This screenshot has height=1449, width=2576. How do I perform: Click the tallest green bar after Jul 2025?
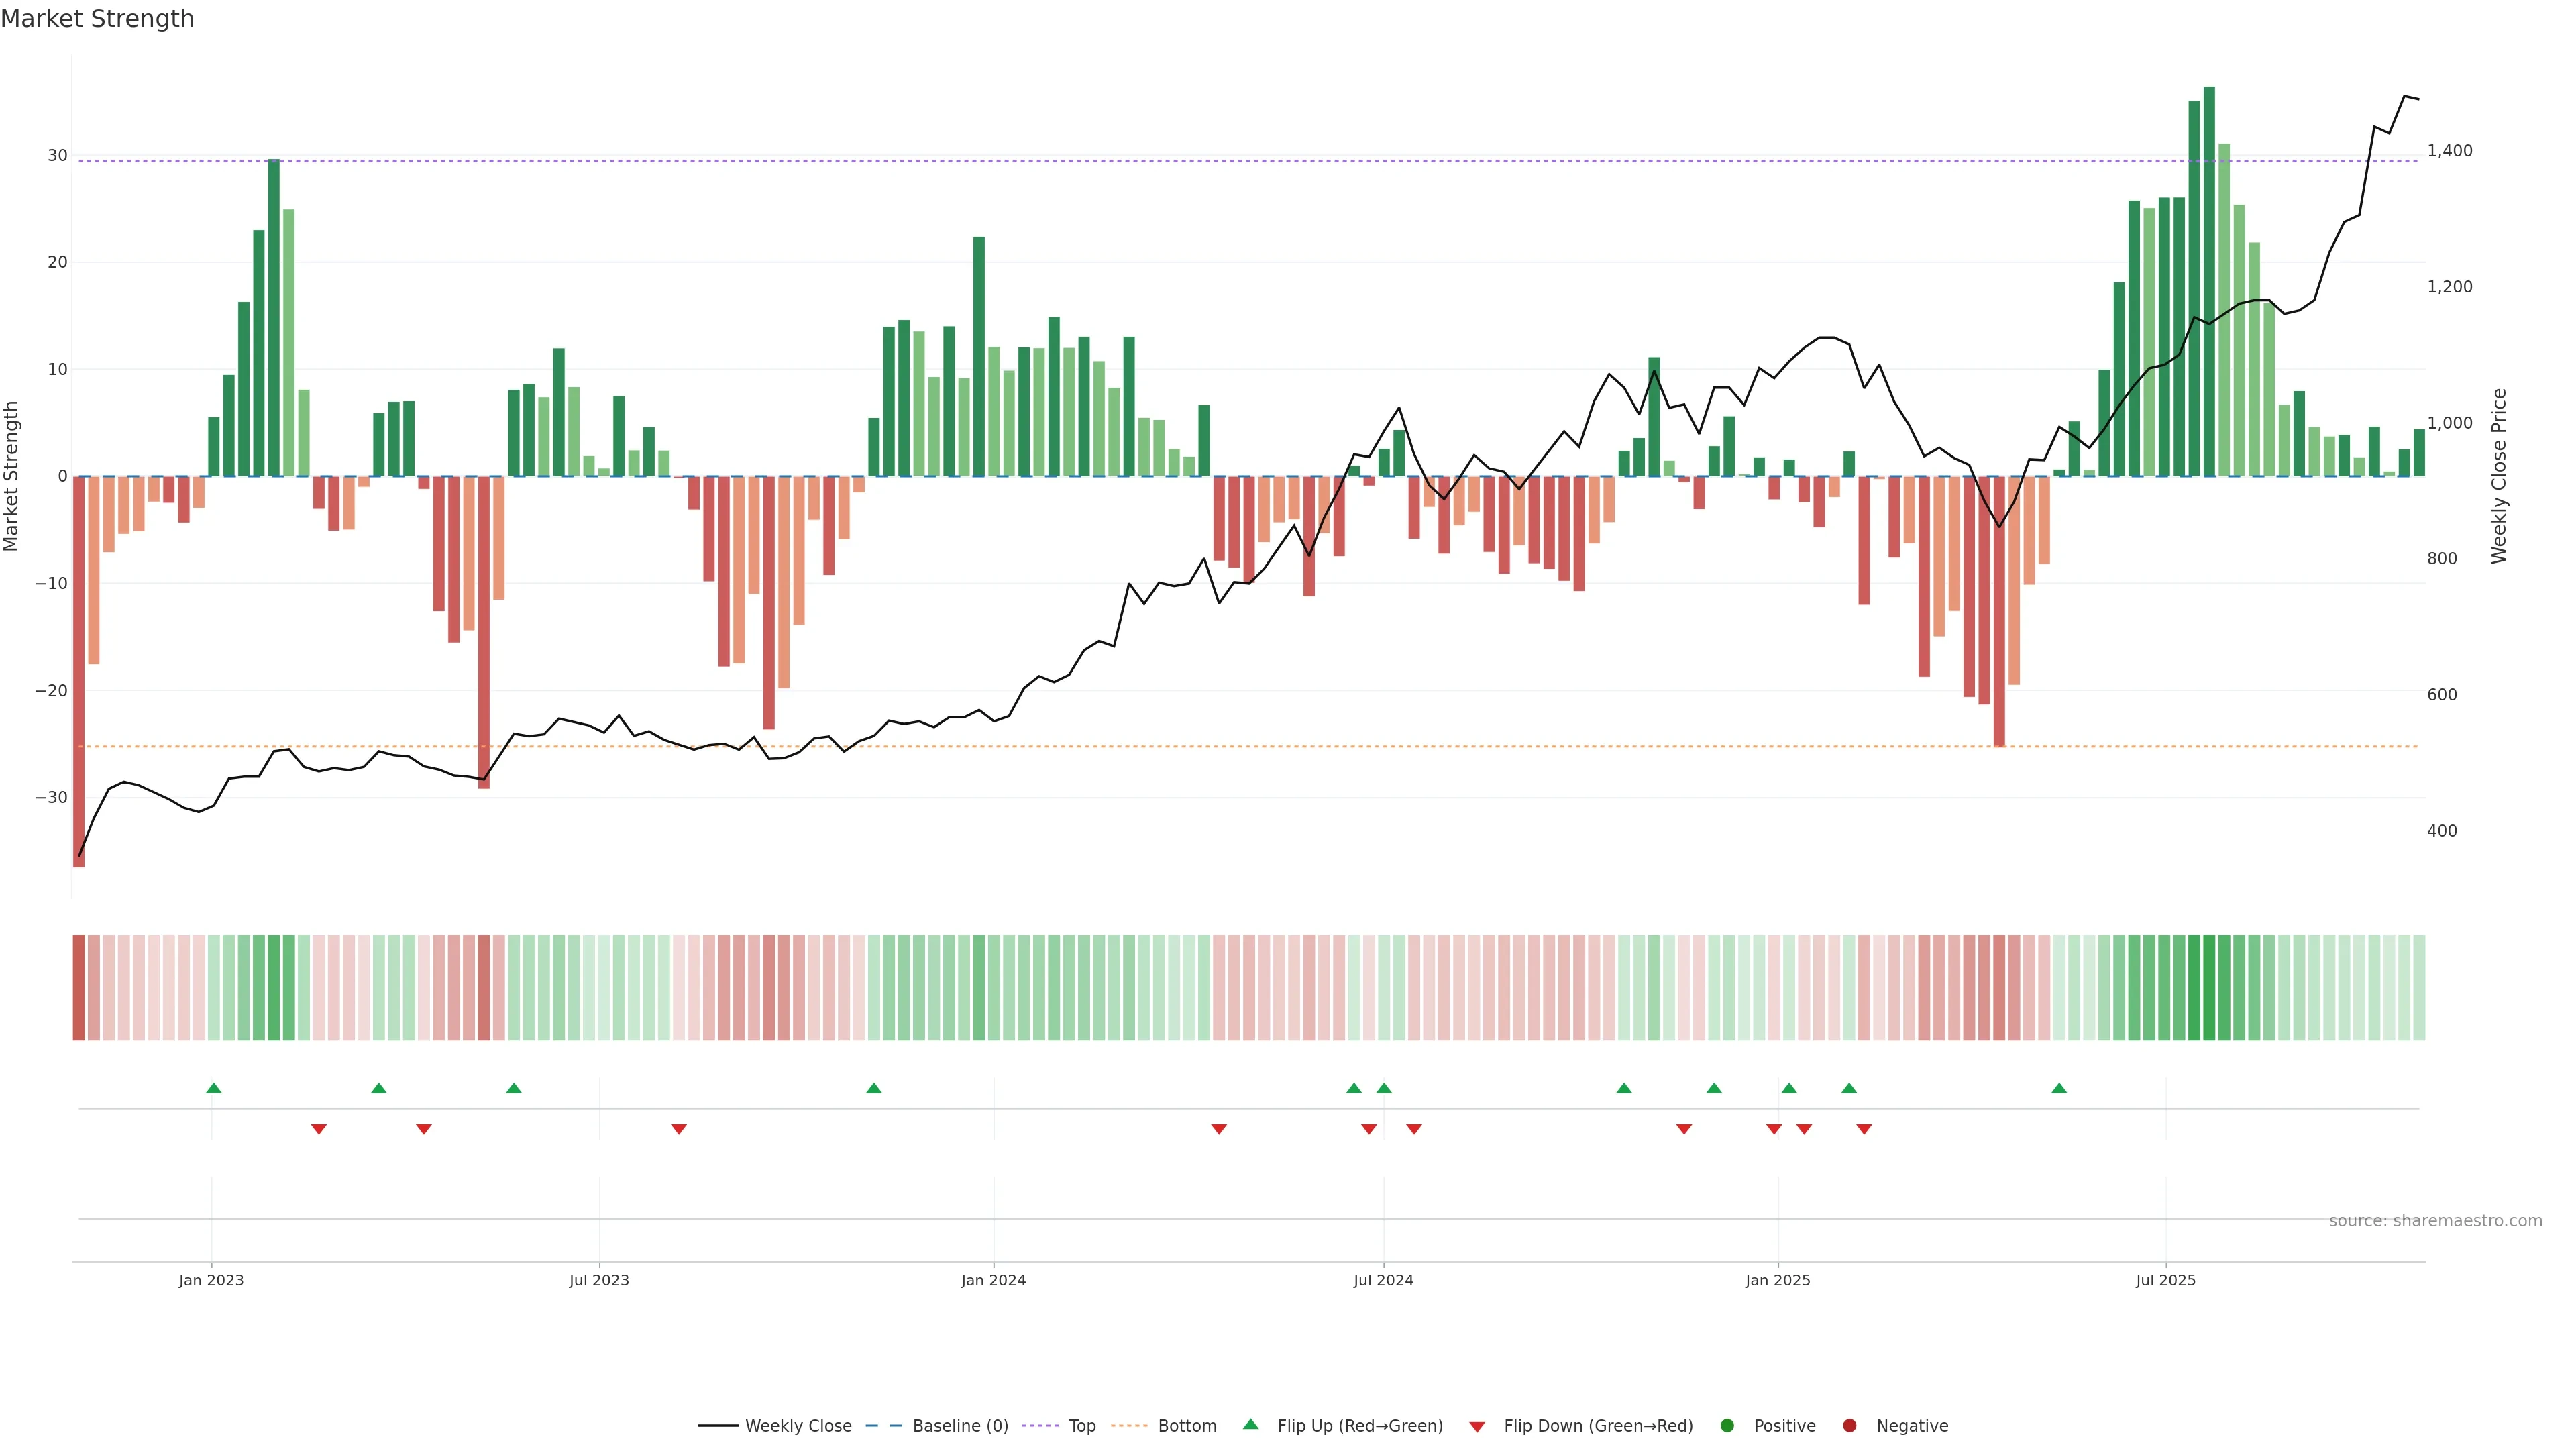pyautogui.click(x=2209, y=280)
